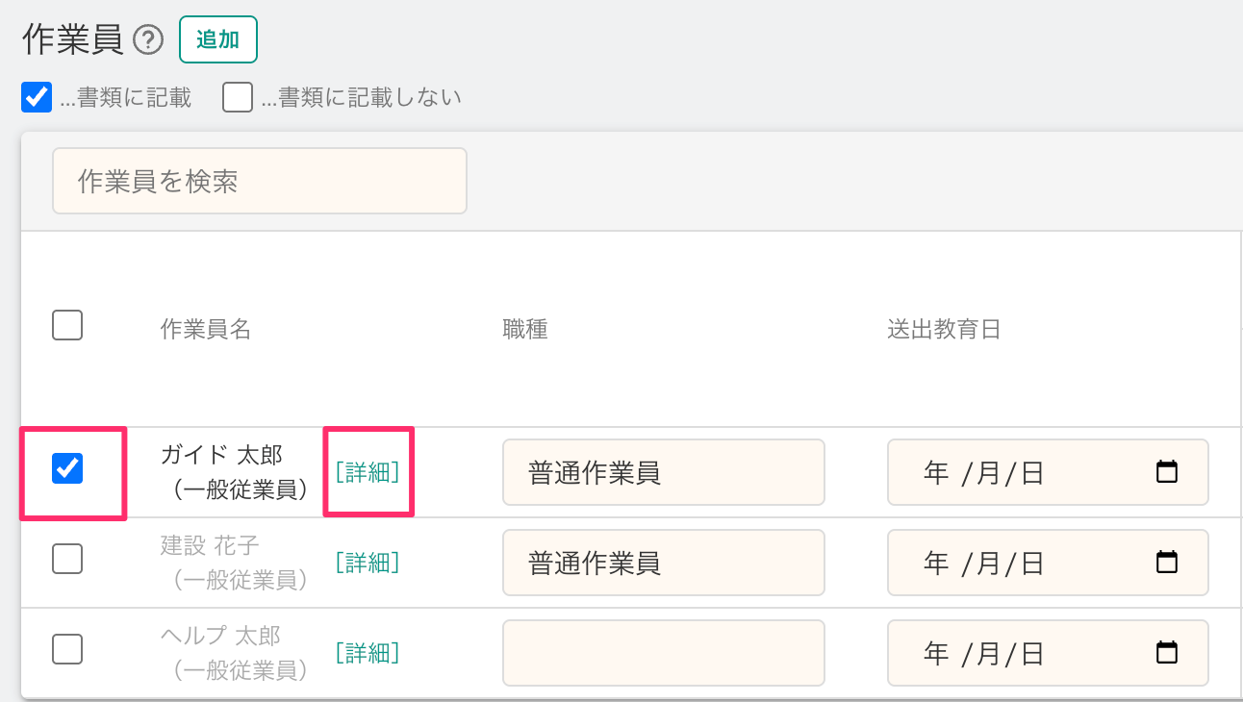Click 職種 field for ガイド 太郎
Viewport: 1243px width, 702px height.
[663, 472]
